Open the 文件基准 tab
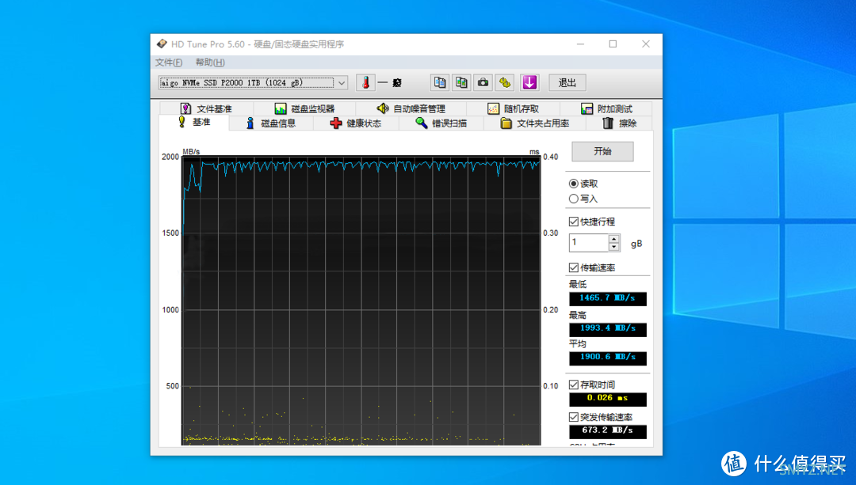The height and width of the screenshot is (485, 856). (206, 108)
